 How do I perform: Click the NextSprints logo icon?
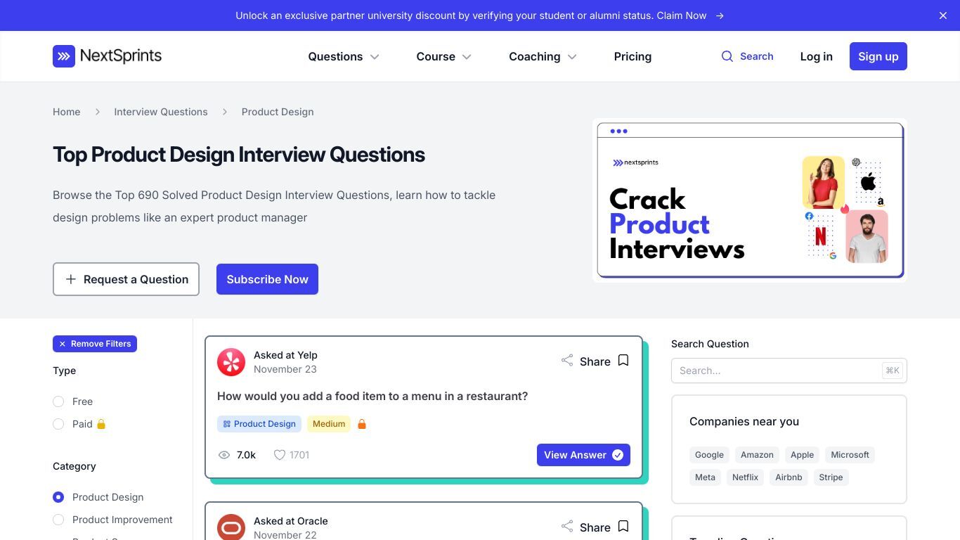pyautogui.click(x=64, y=56)
